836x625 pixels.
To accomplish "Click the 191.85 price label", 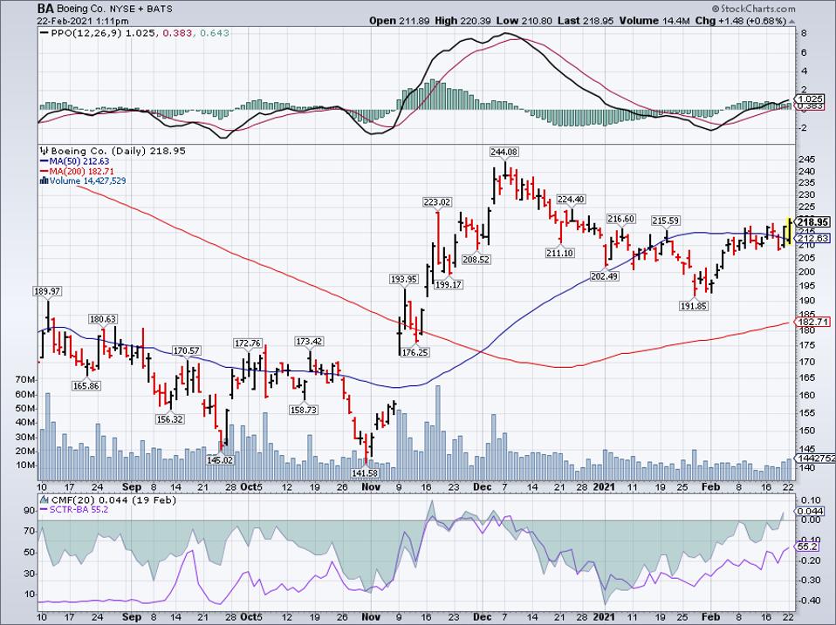I will (x=694, y=306).
